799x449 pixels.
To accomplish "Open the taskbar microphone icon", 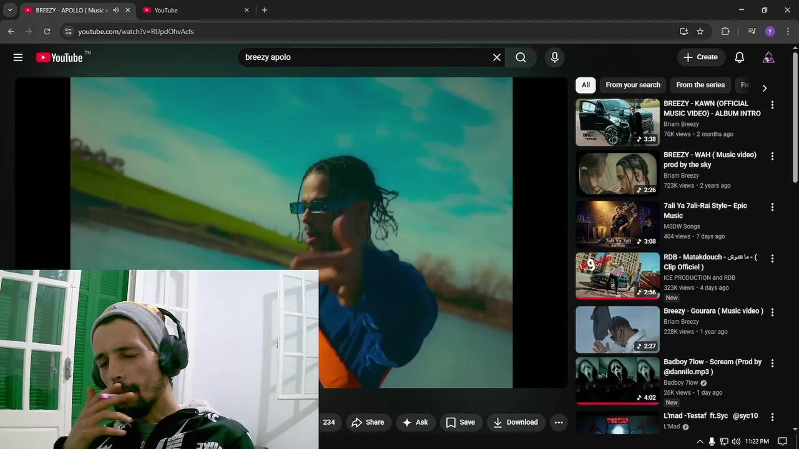I will [x=712, y=442].
